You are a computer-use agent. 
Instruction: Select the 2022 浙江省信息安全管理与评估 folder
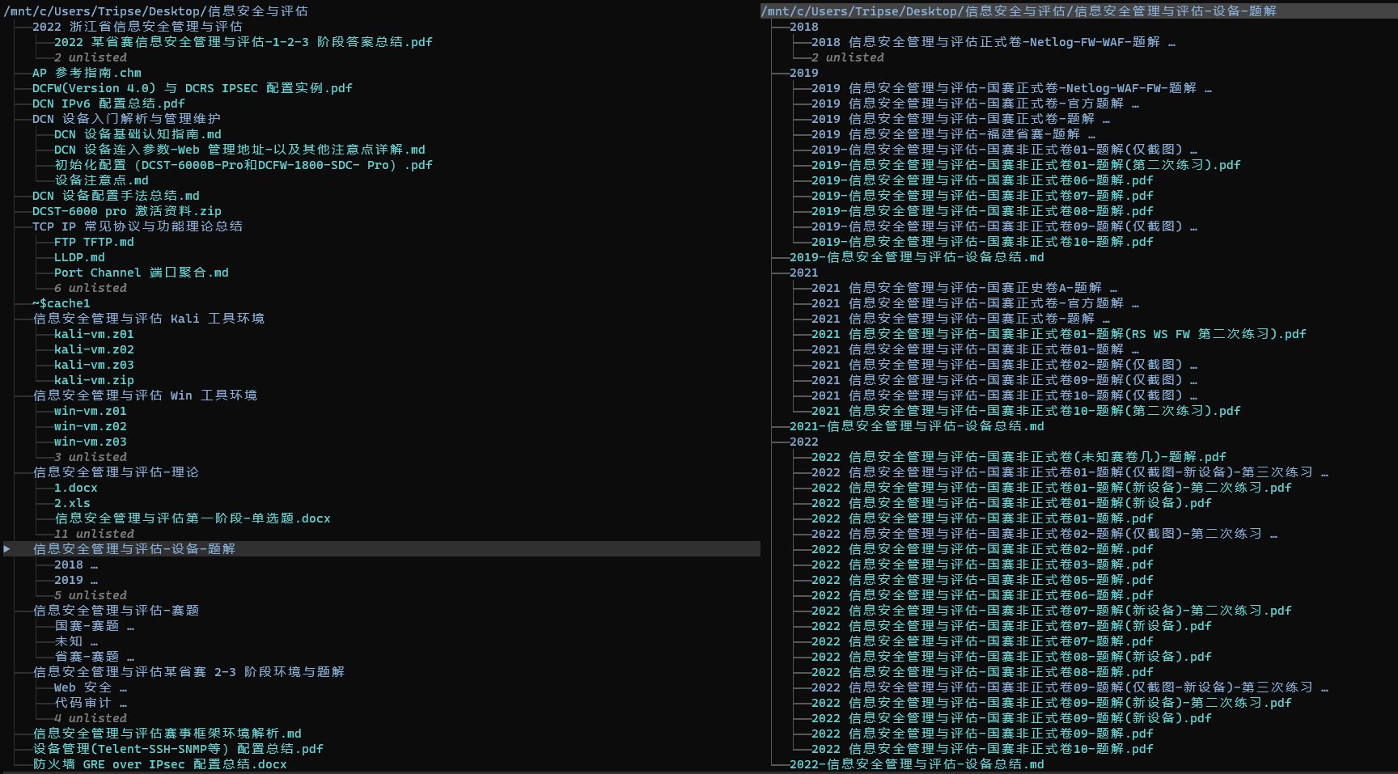coord(135,26)
